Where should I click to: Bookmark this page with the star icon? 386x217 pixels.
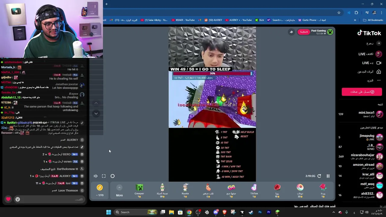pos(339,13)
